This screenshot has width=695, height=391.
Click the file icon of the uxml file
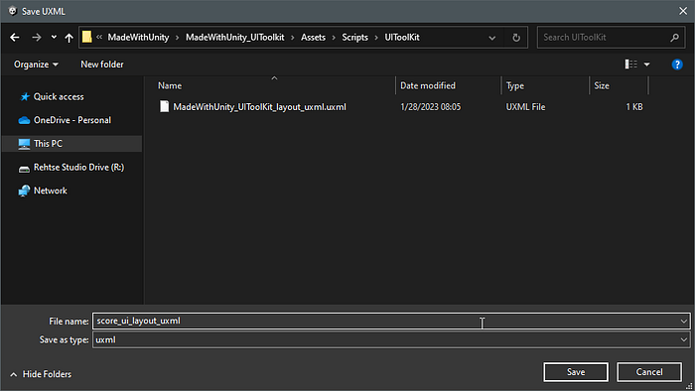165,107
